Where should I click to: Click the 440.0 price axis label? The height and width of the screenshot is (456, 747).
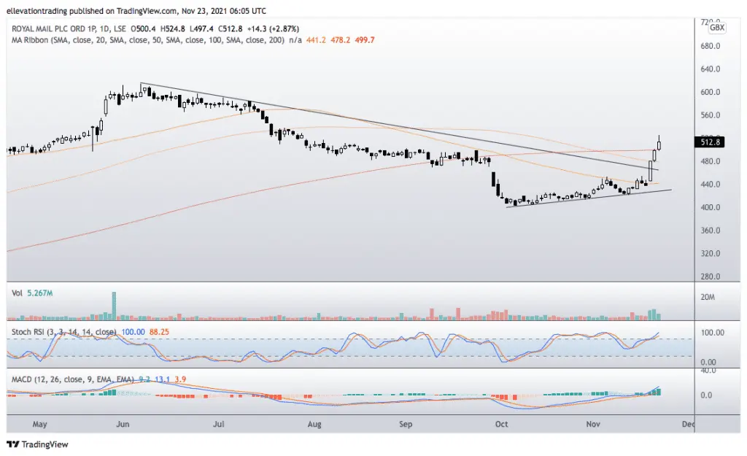point(711,184)
